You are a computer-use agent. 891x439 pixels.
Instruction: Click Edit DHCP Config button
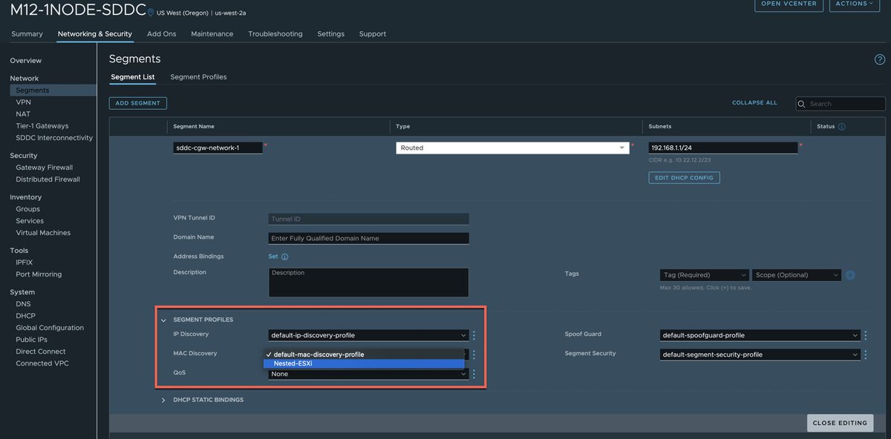click(684, 178)
